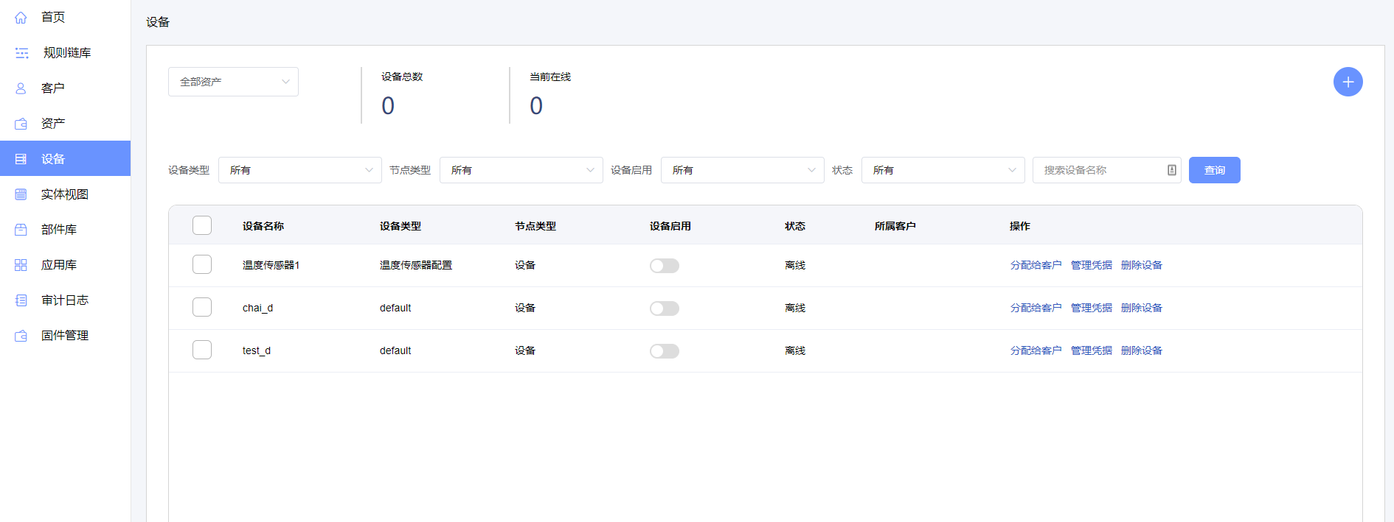1394x522 pixels.
Task: Click the devices icon in sidebar
Action: click(x=21, y=158)
